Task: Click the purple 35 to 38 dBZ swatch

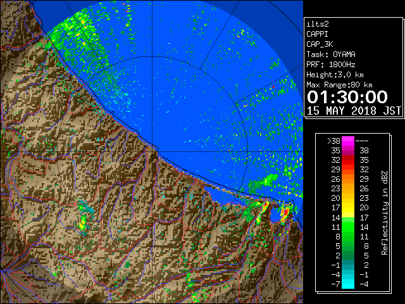Action: [x=348, y=151]
